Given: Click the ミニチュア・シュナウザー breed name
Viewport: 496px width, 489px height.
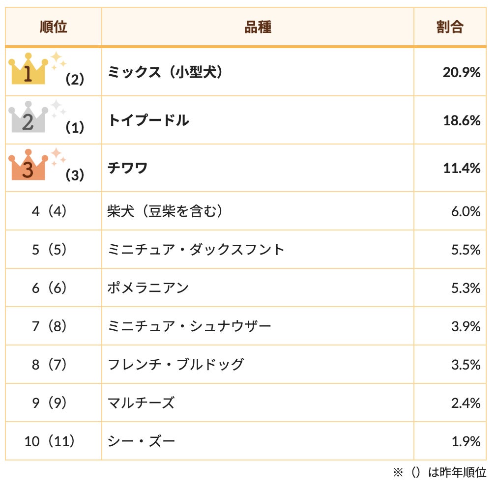Looking at the screenshot, I should (189, 326).
